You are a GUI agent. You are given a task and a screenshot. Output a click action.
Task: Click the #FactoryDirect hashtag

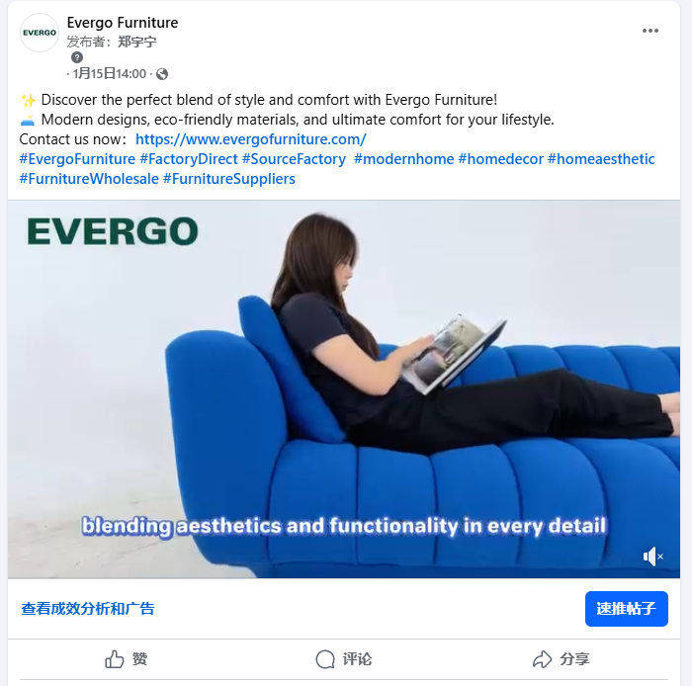point(189,159)
